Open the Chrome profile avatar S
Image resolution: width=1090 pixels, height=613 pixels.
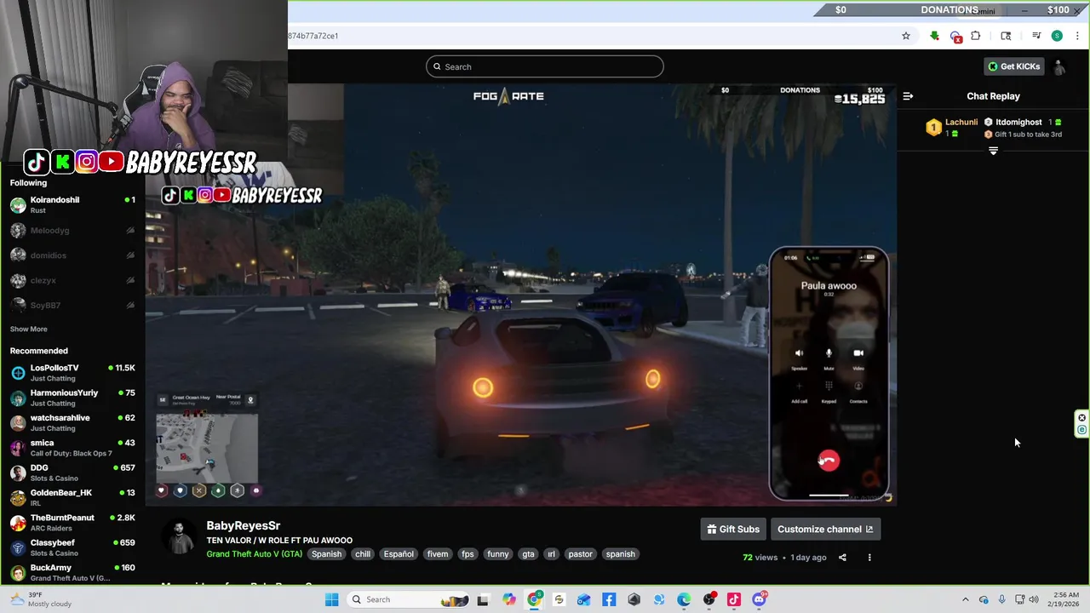coord(1057,36)
